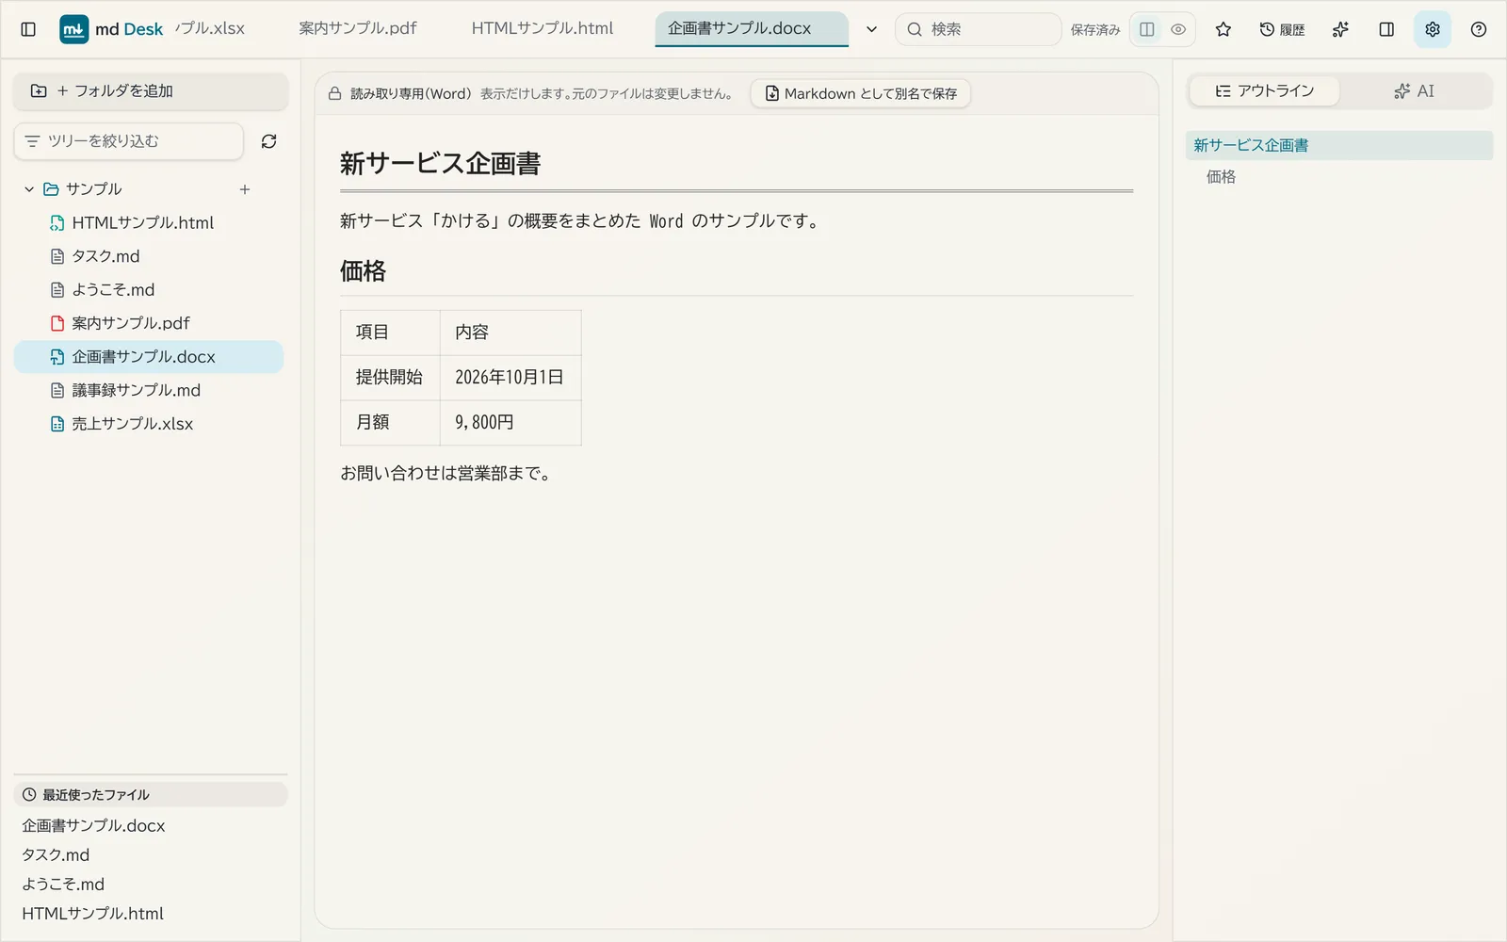
Task: Click the read-only lock icon
Action: 334,93
